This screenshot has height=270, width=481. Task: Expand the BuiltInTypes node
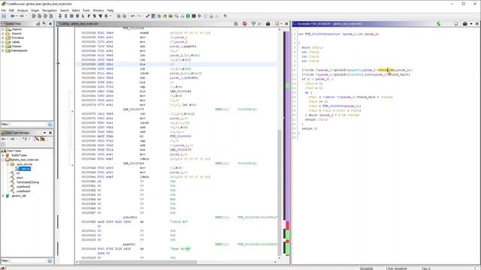point(3,155)
